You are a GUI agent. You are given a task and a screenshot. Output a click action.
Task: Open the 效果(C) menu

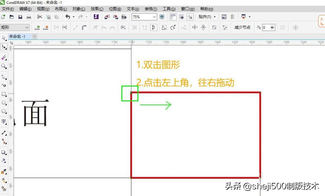point(97,9)
